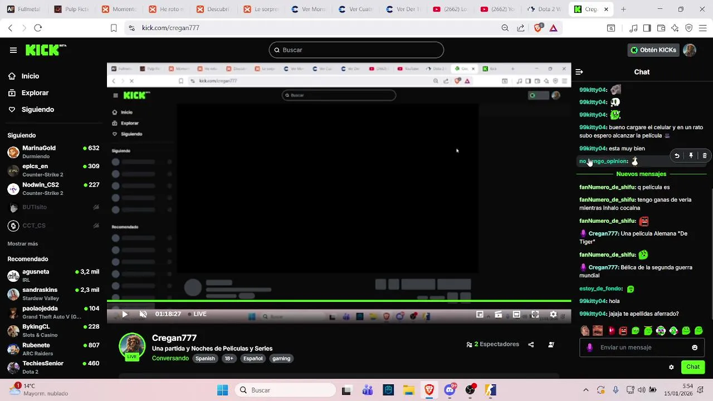
Task: Open sandraskins recommended channel
Action: (53, 294)
